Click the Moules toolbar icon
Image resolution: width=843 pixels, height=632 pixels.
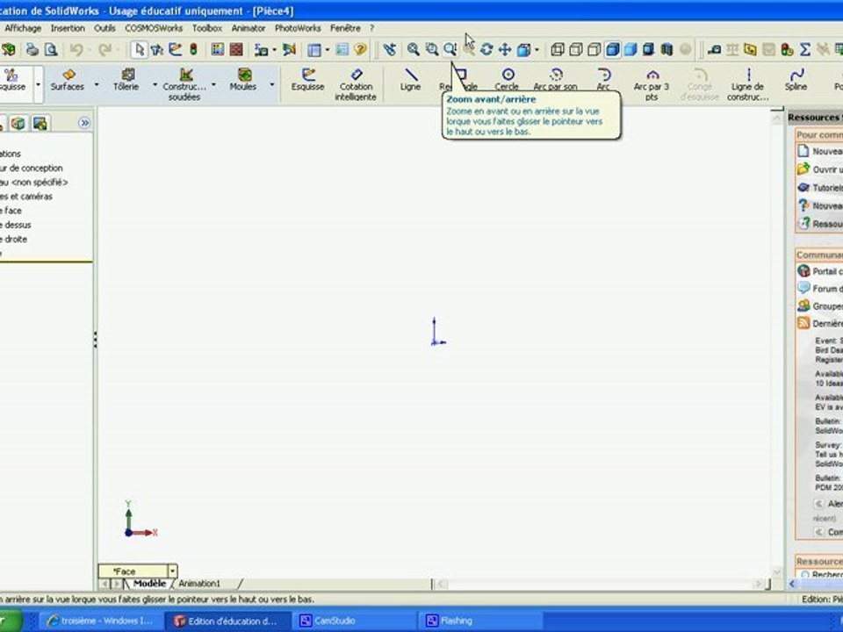click(243, 80)
